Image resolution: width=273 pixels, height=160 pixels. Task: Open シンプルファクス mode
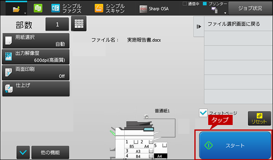point(66,9)
